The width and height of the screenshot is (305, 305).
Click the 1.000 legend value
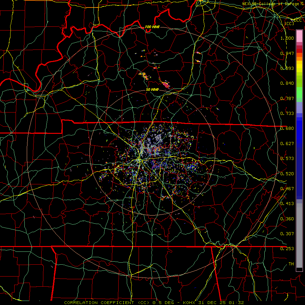(287, 38)
